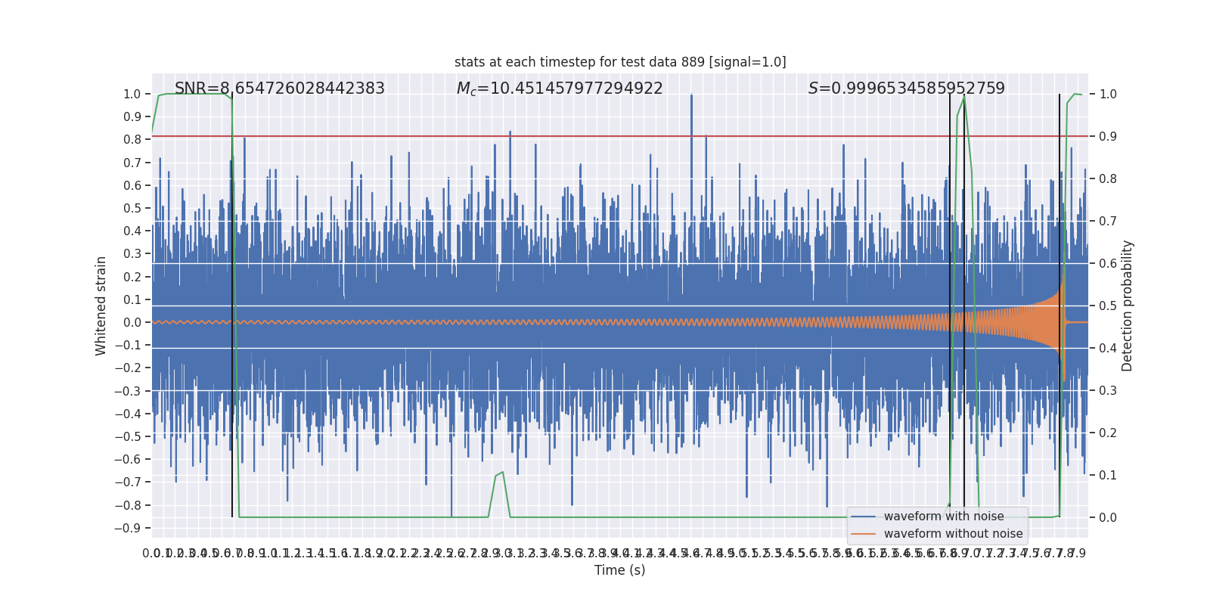This screenshot has height=605, width=1210.
Task: Pick the orange line sample in legend
Action: pos(863,534)
